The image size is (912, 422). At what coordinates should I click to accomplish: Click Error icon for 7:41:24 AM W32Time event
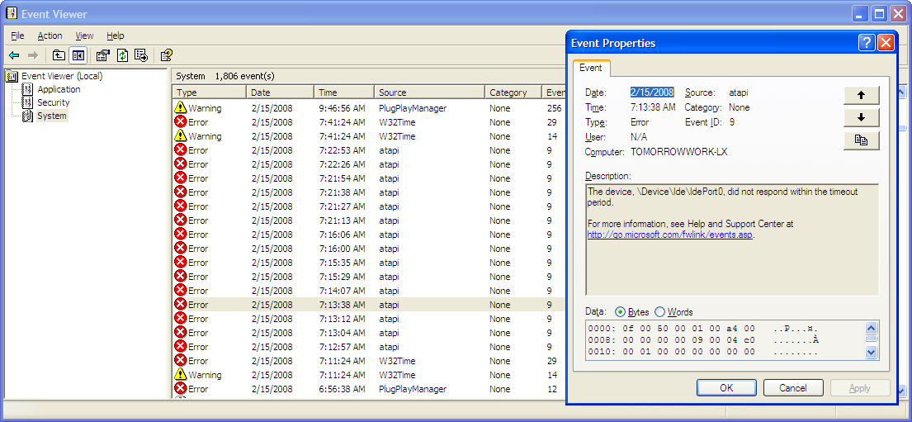[180, 121]
